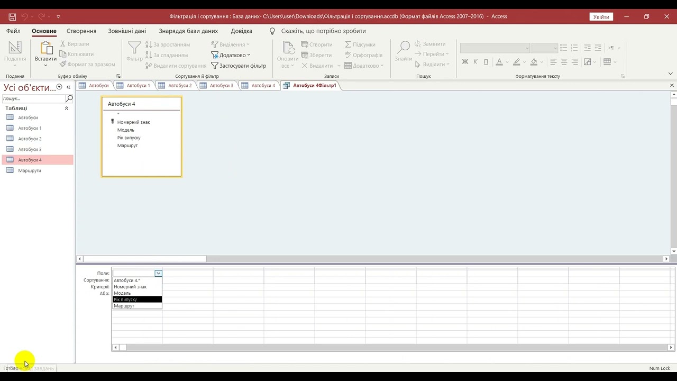Open the Довідка ribbon tab
The width and height of the screenshot is (677, 381).
pos(241,31)
